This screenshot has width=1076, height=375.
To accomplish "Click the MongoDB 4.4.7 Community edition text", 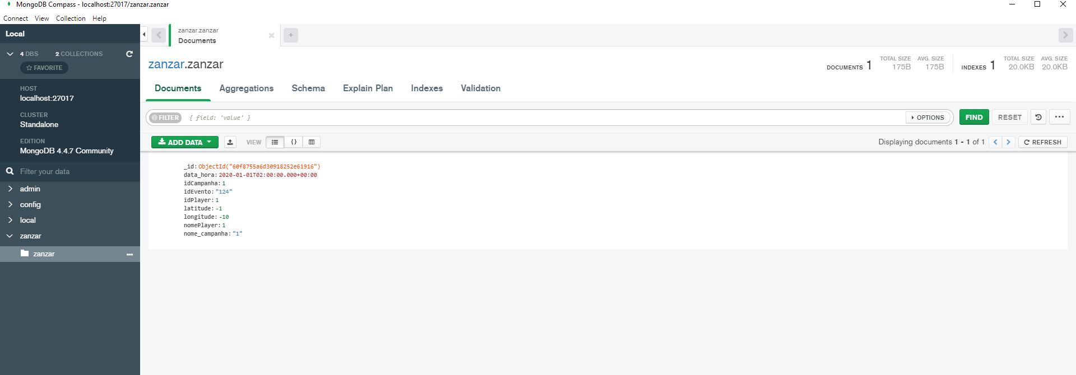I will 67,151.
